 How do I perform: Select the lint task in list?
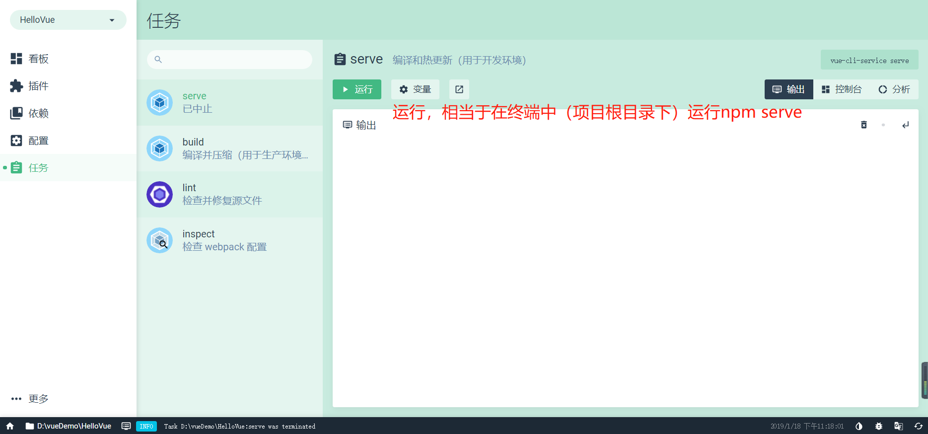click(x=229, y=194)
